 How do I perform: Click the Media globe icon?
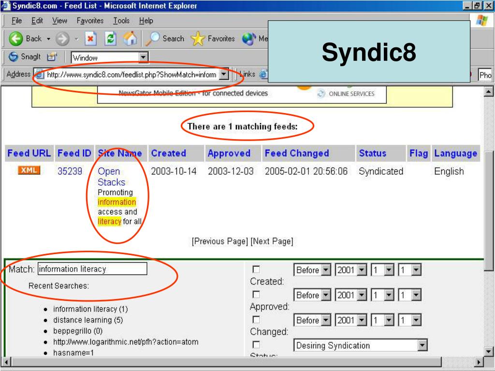click(x=249, y=39)
